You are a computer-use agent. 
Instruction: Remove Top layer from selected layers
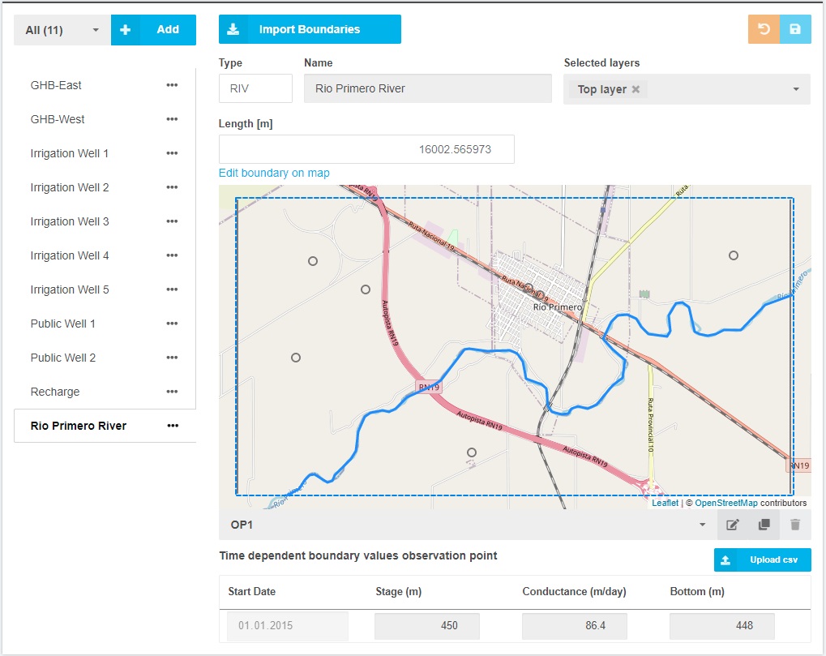pyautogui.click(x=636, y=89)
